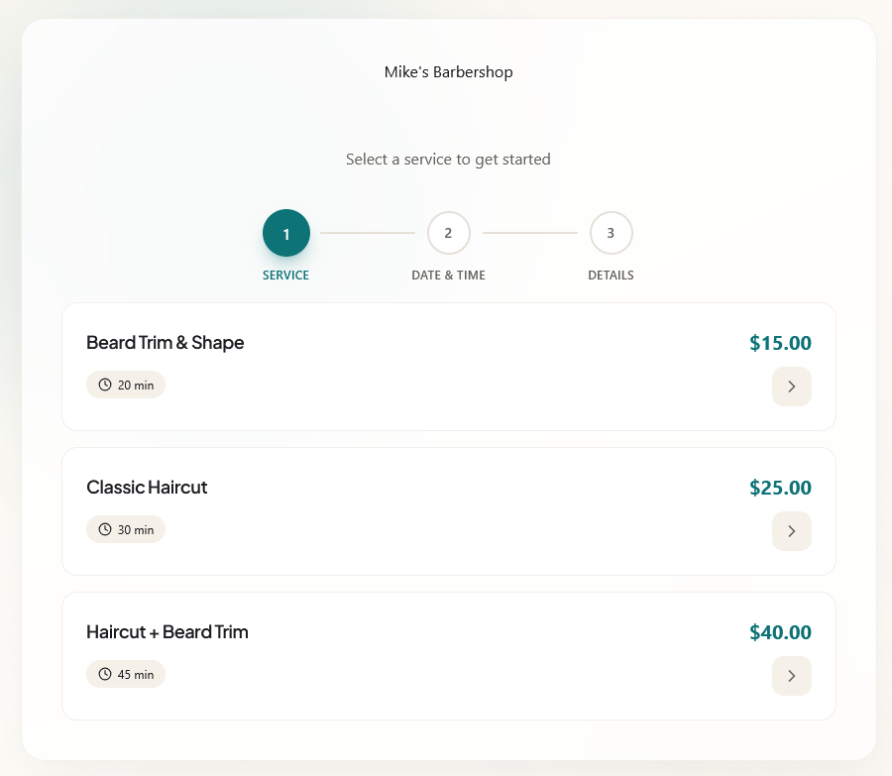Expand the Beard Trim & Shape chevron
The width and height of the screenshot is (892, 776).
(x=791, y=387)
